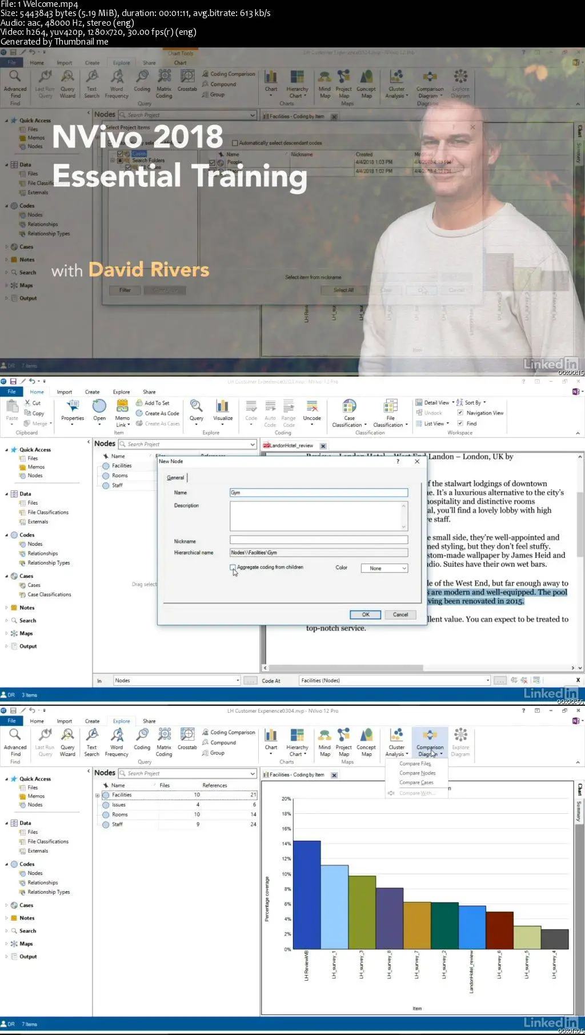Open the Comparison Diagram button in the bar chart frame
Image resolution: width=585 pixels, height=1035 pixels.
click(x=430, y=741)
